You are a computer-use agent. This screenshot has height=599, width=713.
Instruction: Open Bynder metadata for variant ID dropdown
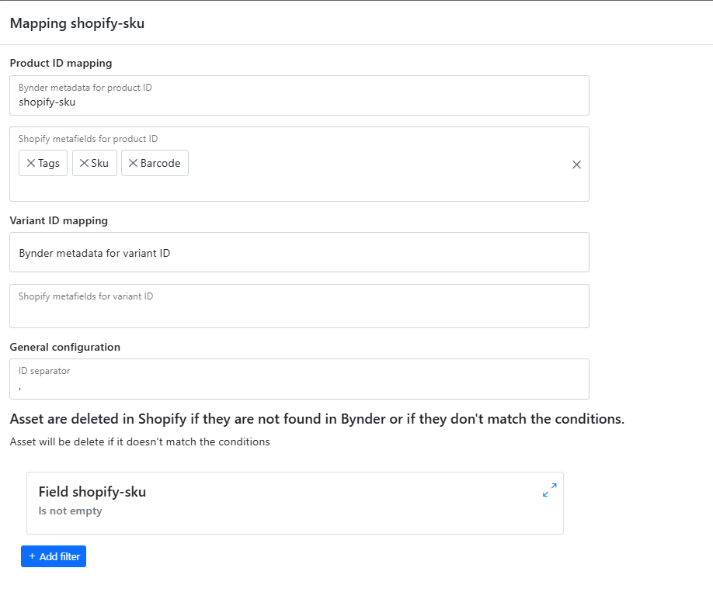coord(299,253)
